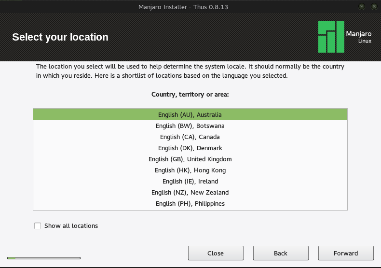Image resolution: width=381 pixels, height=268 pixels.
Task: Minimize the Manjaro Installer window
Action: (x=362, y=7)
